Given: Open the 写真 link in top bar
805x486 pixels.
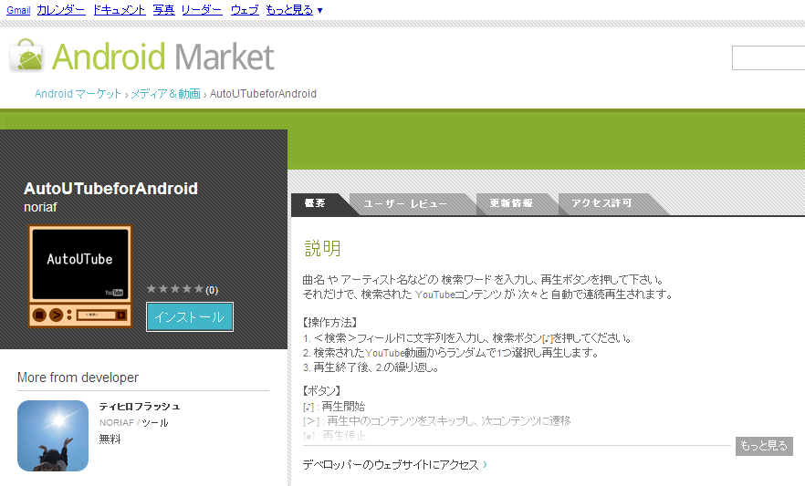Looking at the screenshot, I should click(x=163, y=10).
